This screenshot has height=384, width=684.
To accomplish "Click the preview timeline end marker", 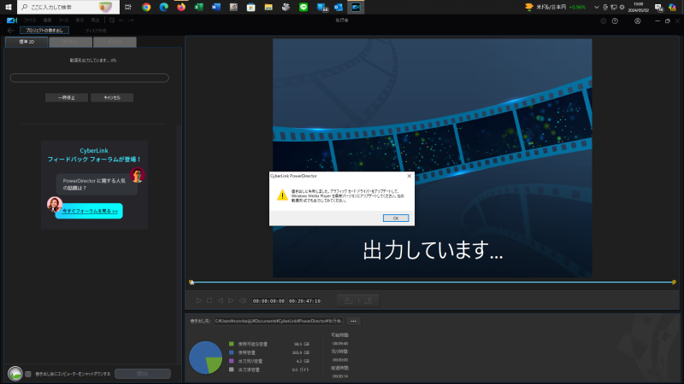I will click(674, 282).
